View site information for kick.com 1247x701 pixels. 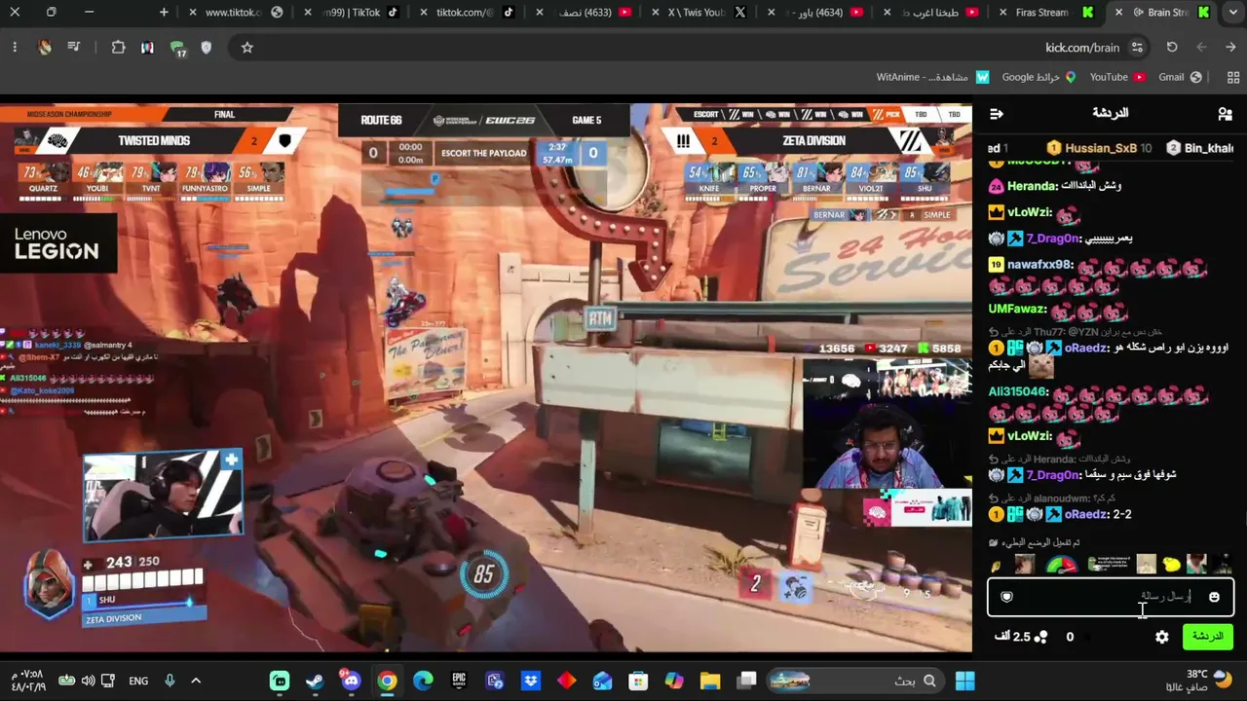pos(1137,47)
